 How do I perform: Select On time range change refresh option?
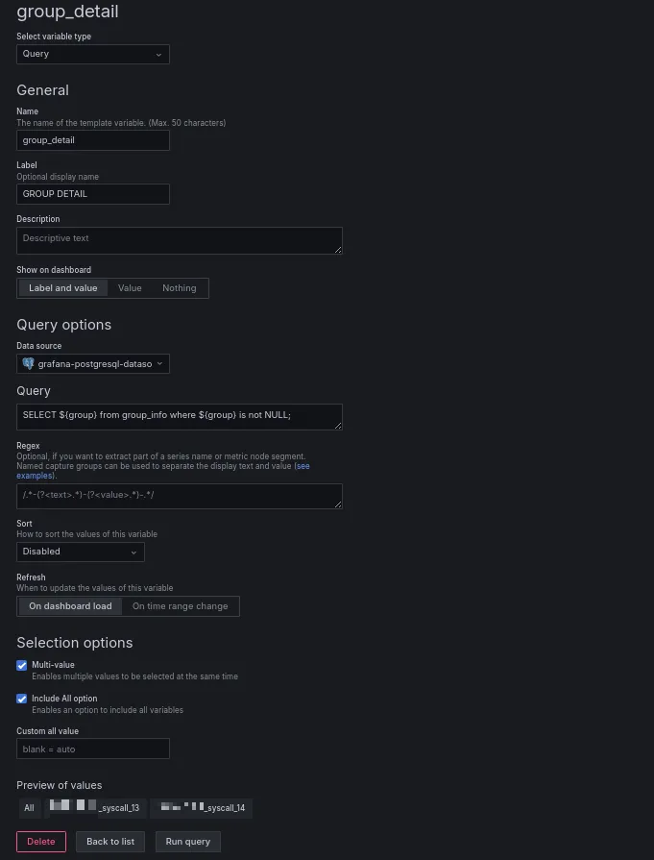[181, 606]
